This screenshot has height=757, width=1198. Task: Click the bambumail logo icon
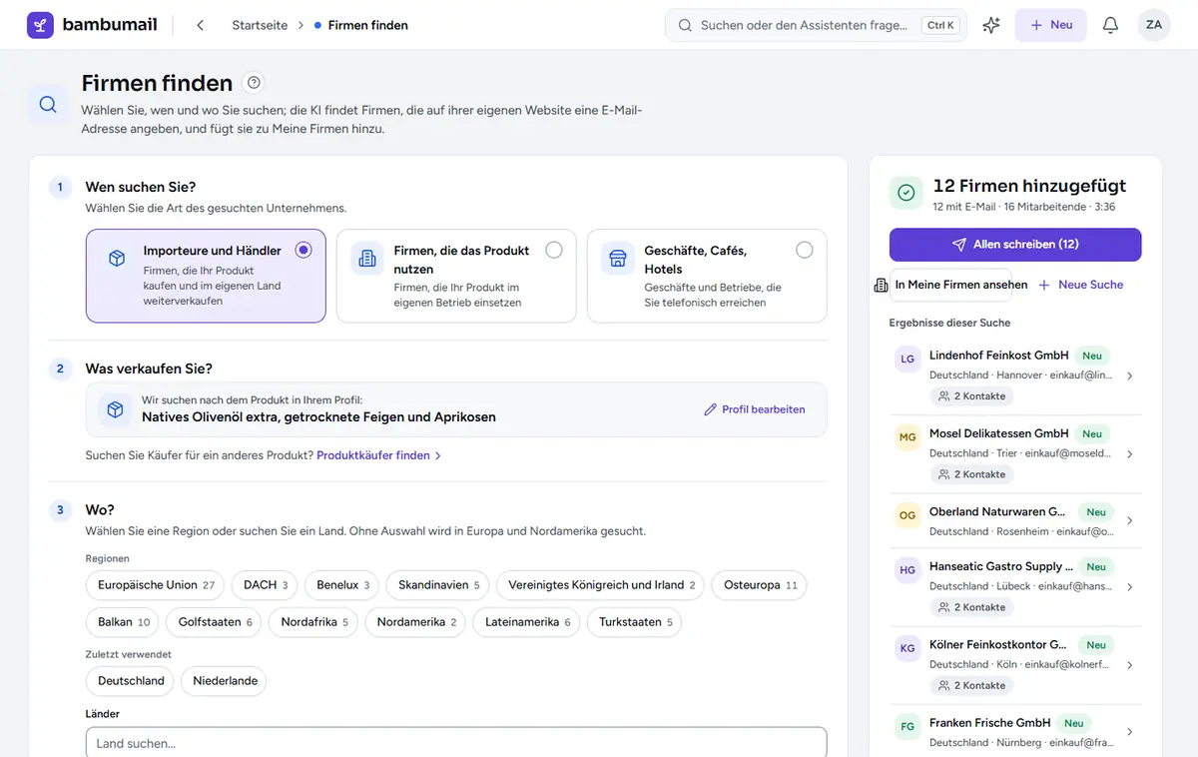(40, 25)
